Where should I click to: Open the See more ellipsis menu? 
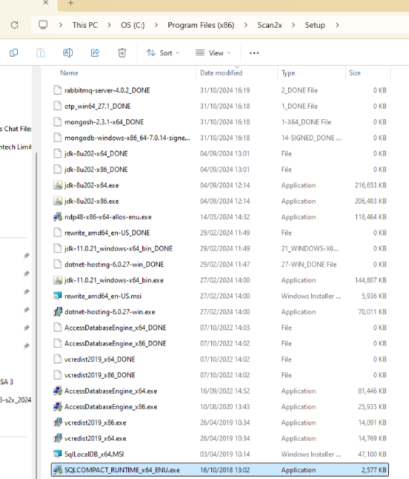[x=254, y=53]
